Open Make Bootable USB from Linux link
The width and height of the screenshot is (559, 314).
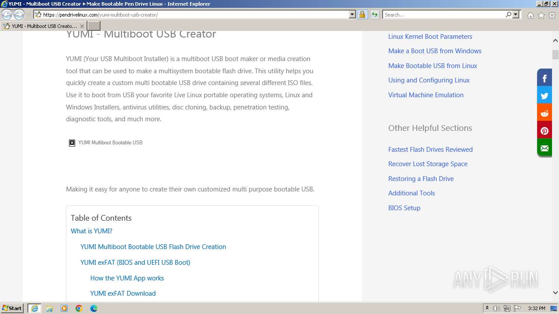click(432, 66)
